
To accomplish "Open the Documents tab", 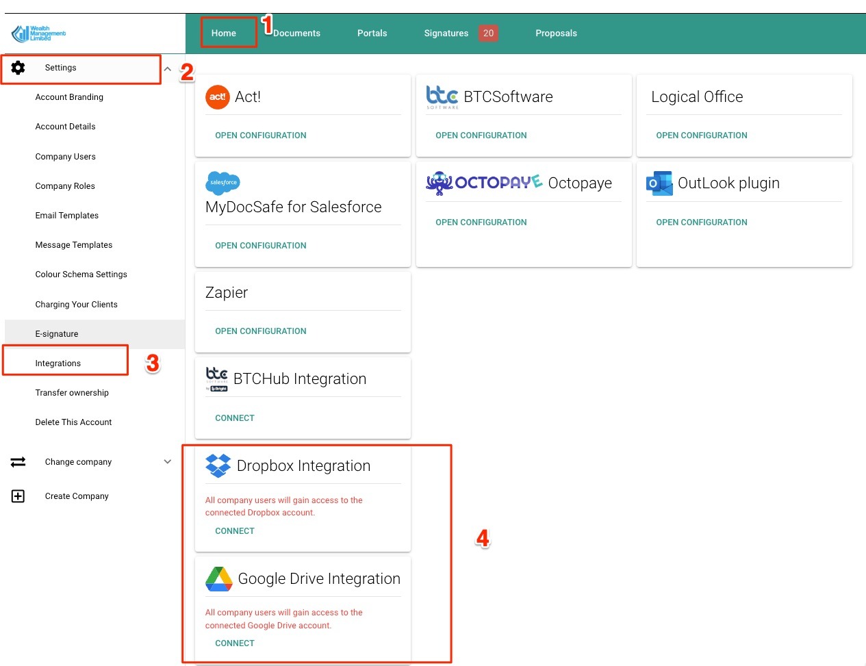I will click(296, 33).
